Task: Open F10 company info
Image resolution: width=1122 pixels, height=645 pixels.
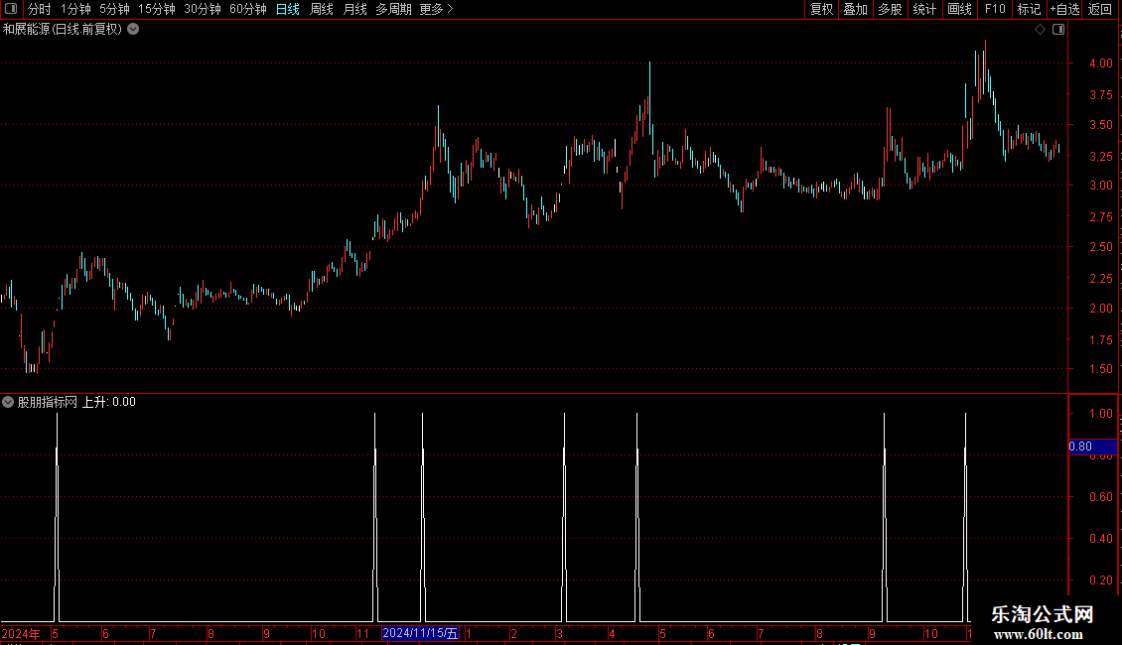Action: (995, 9)
